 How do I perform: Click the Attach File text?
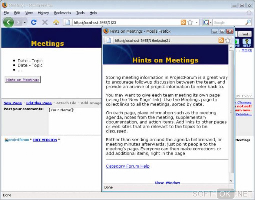click(66, 103)
